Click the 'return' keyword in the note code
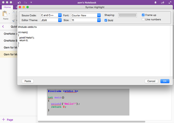Viewport: 174px width, 123px height. point(56,107)
